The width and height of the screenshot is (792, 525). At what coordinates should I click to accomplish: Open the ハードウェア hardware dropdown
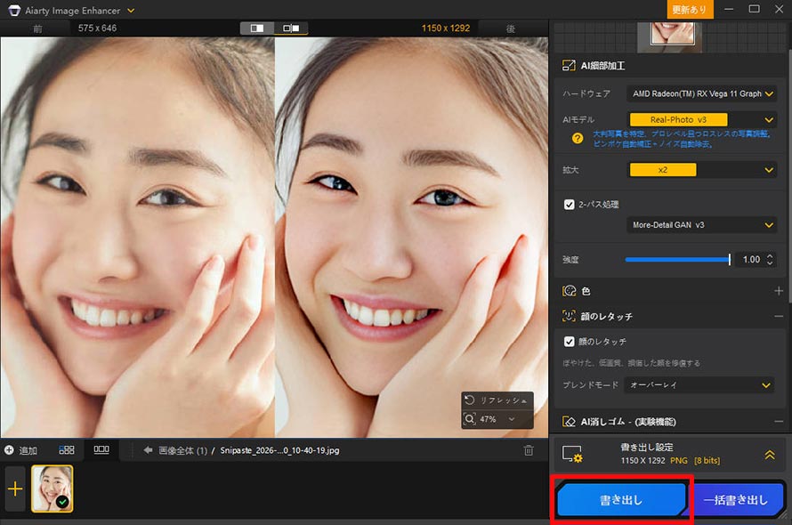click(x=702, y=93)
